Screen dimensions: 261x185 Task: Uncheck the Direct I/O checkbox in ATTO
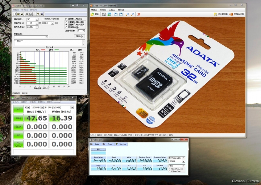pyautogui.click(x=66, y=19)
